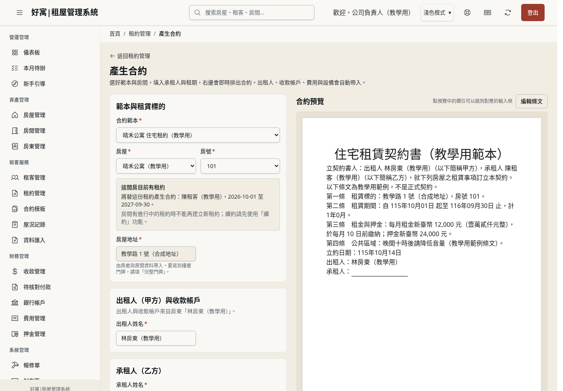Open the 合約範本 template dropdown
Screen dimensions: 563x391
198,135
